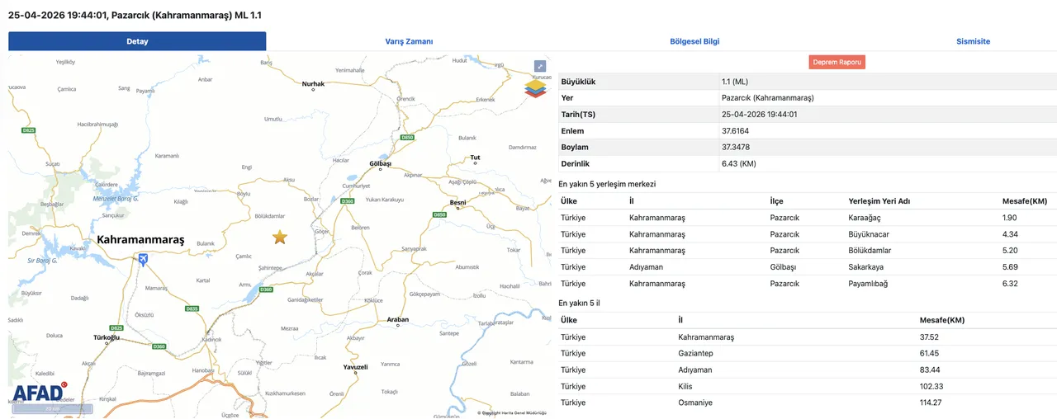Click the fullscreen map expand icon

coord(539,67)
